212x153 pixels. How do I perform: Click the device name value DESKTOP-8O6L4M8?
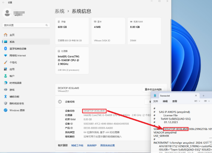94,111
